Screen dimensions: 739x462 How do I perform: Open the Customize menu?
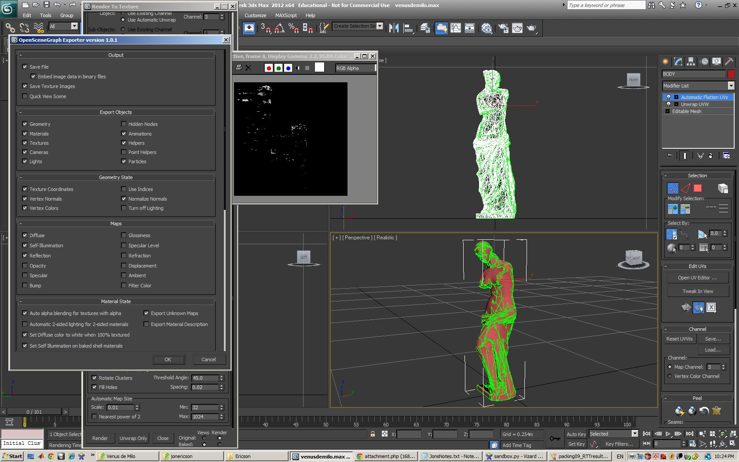pyautogui.click(x=255, y=15)
